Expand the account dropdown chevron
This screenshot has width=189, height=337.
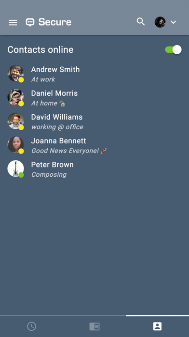coord(174,22)
